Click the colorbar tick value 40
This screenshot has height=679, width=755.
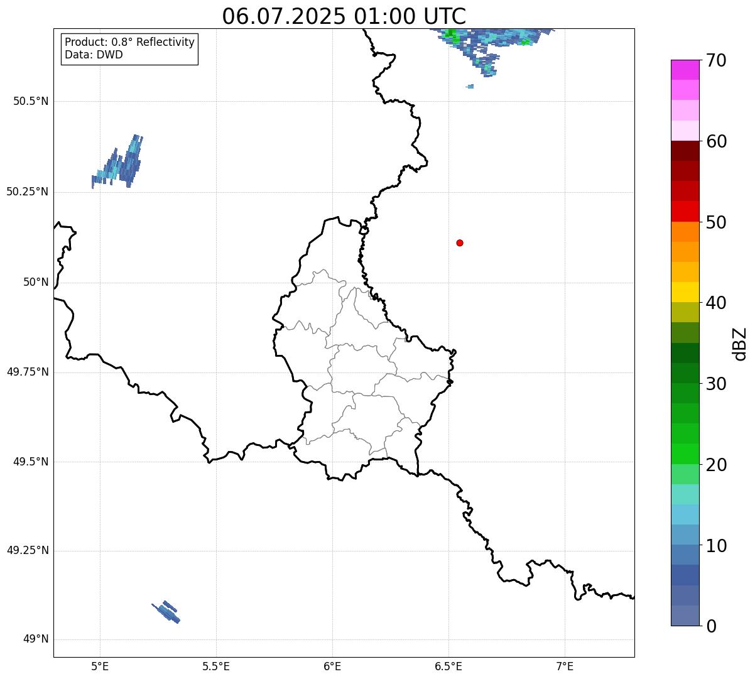[717, 303]
